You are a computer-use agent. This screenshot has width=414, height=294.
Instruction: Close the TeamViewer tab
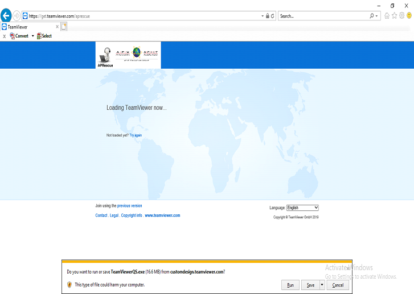[58, 27]
